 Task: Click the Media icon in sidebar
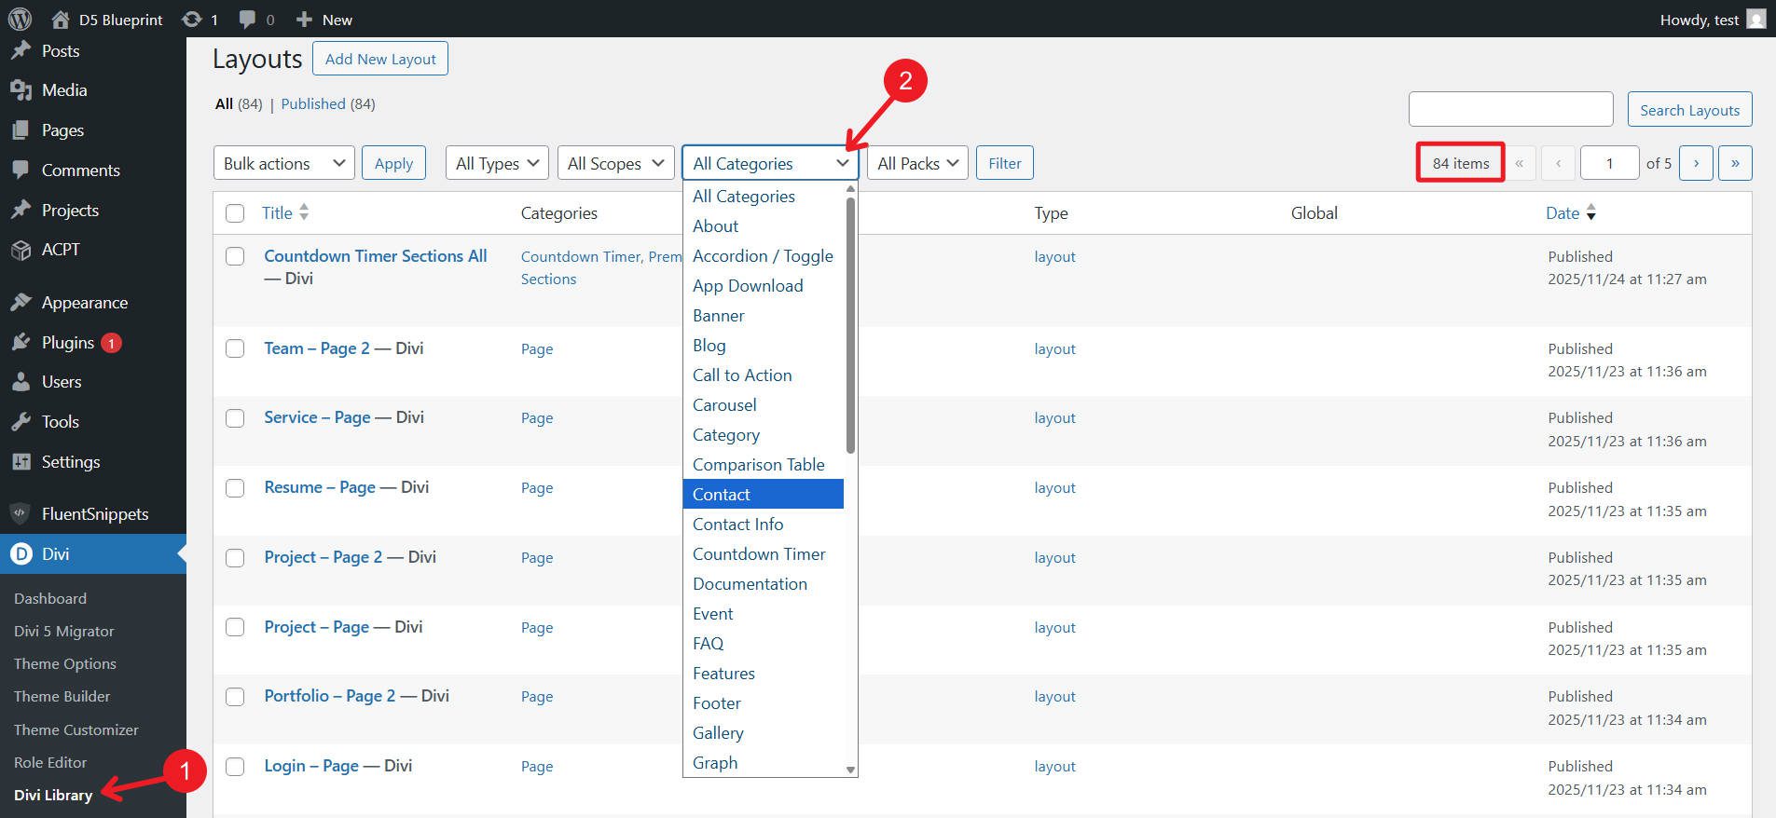(x=21, y=90)
